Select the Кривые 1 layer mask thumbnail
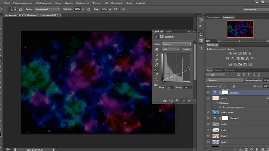Screen dimensions: 269x151 coord(225,92)
